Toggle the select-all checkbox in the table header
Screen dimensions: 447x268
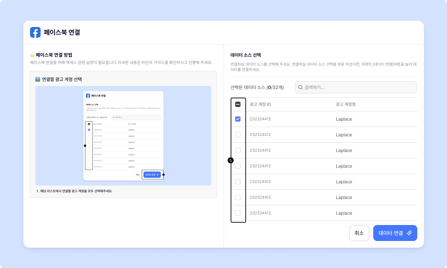pyautogui.click(x=238, y=104)
